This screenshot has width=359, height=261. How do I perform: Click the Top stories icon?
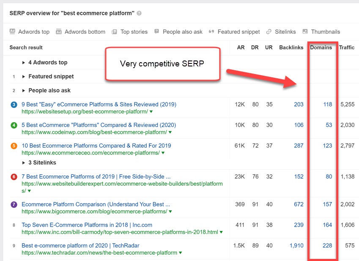[x=115, y=32]
